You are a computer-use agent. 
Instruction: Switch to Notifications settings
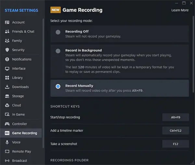coord(22,59)
